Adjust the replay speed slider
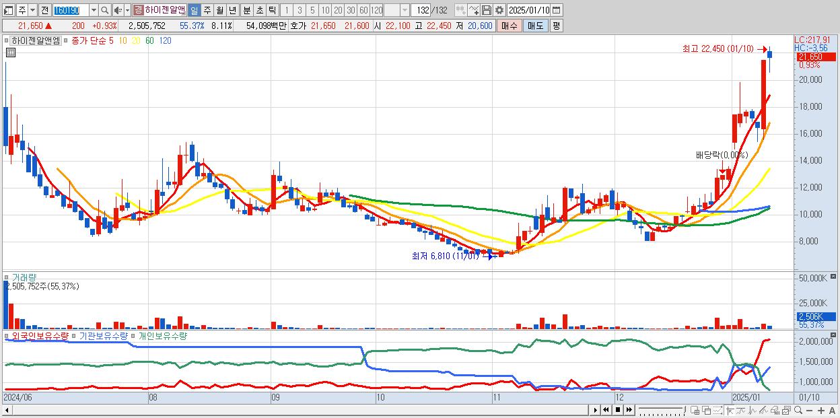This screenshot has height=418, width=840. [x=662, y=410]
